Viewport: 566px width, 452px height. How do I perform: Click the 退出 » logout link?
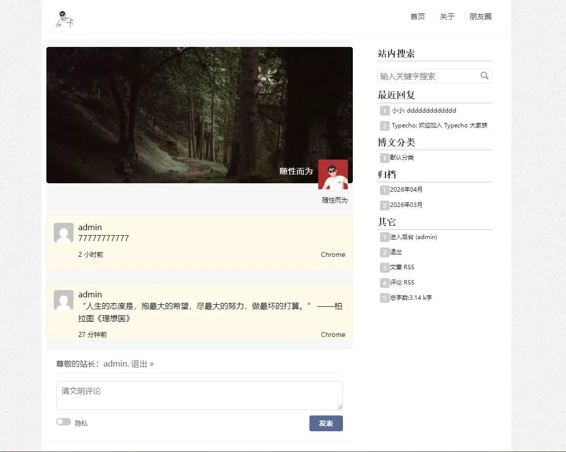pyautogui.click(x=142, y=364)
